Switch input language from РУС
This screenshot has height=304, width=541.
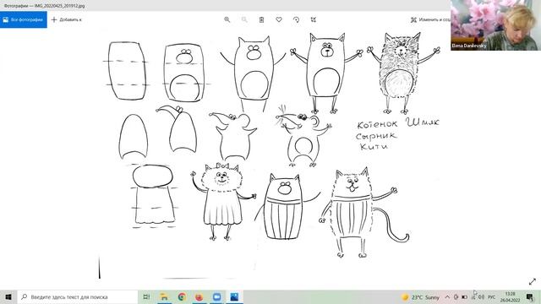pos(492,296)
